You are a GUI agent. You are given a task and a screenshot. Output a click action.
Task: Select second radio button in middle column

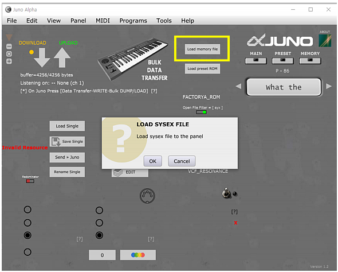pyautogui.click(x=99, y=223)
